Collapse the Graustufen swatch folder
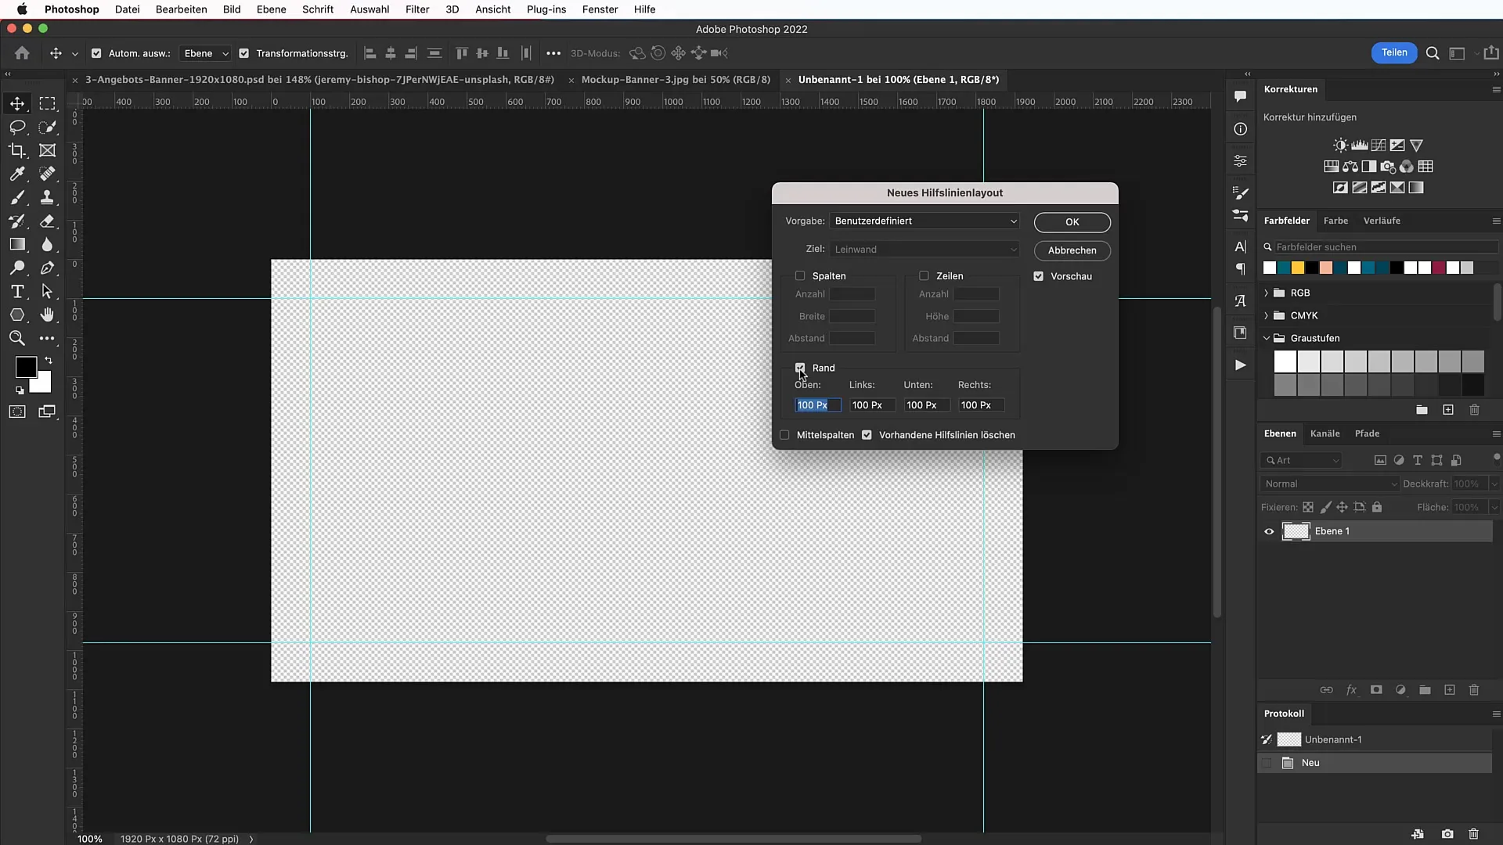 tap(1266, 338)
